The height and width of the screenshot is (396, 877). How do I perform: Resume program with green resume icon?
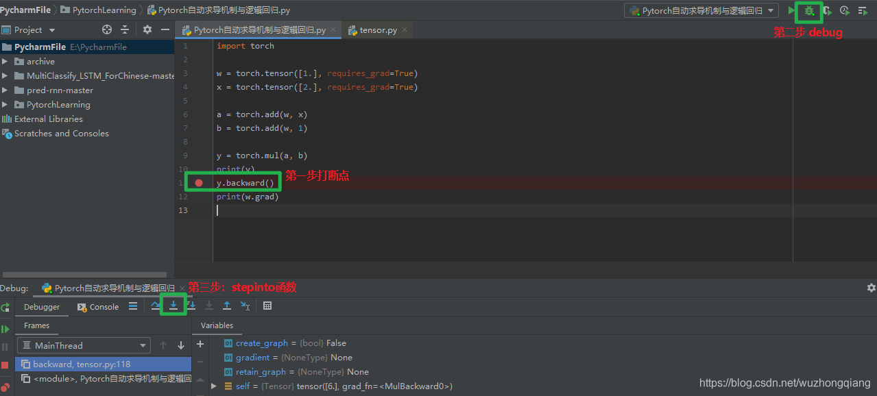[5, 329]
